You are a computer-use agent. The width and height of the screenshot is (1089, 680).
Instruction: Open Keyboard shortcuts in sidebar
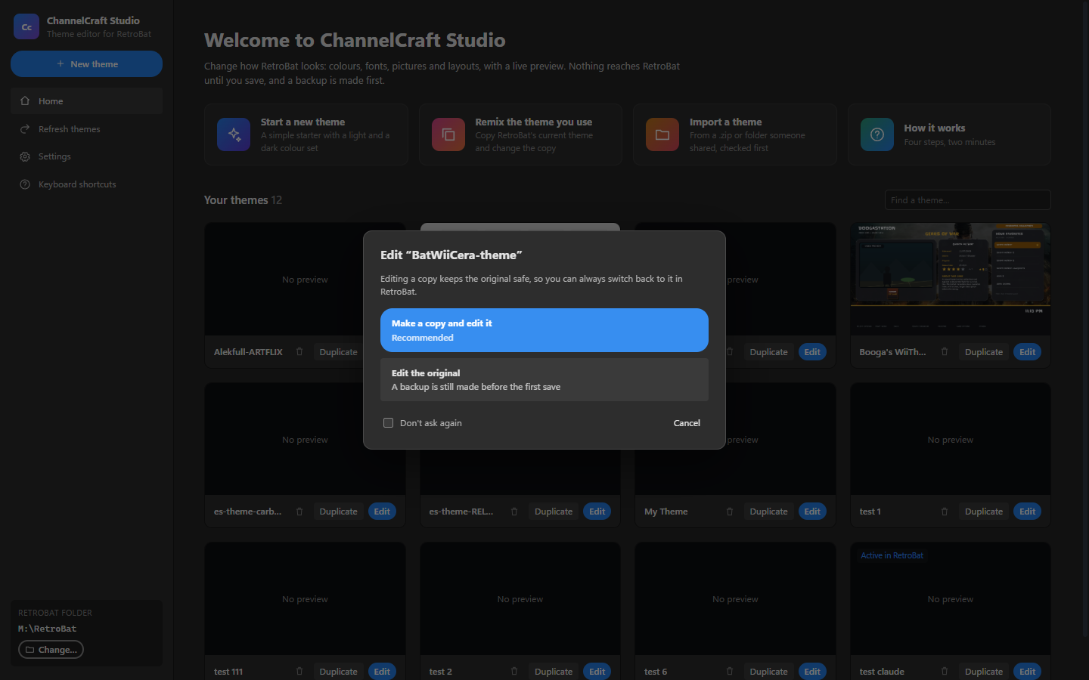pos(87,184)
